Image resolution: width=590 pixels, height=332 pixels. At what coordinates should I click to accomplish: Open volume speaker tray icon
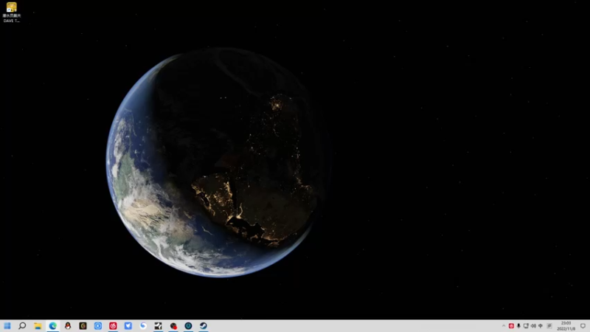click(533, 326)
